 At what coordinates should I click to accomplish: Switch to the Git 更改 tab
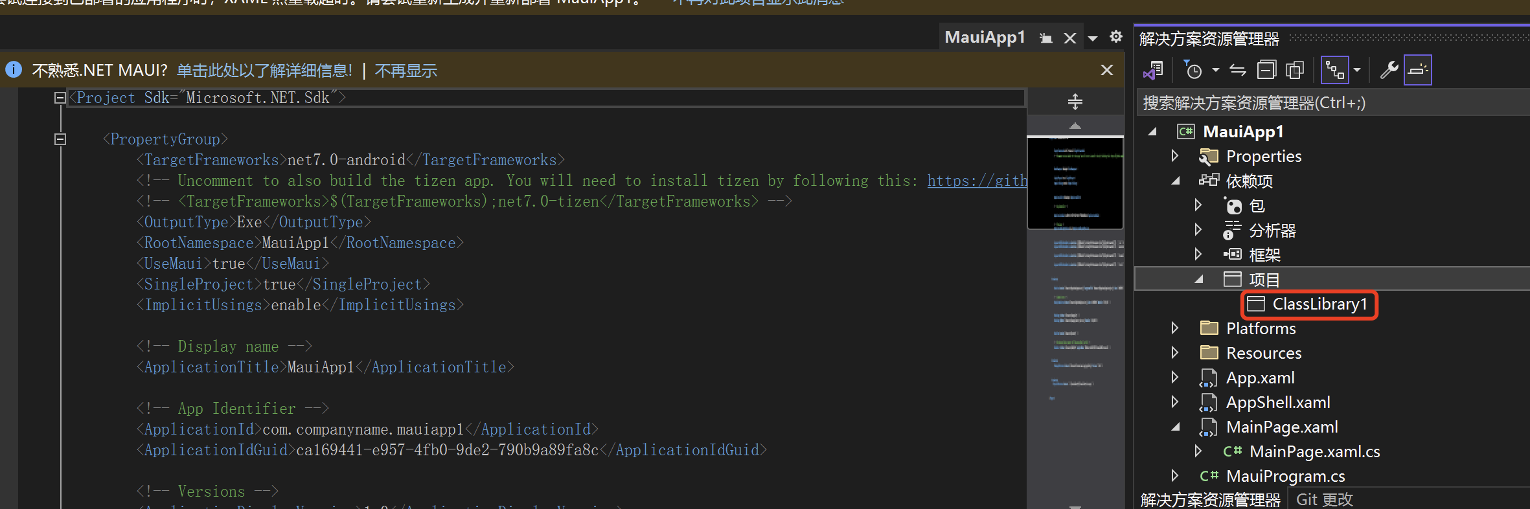point(1324,499)
